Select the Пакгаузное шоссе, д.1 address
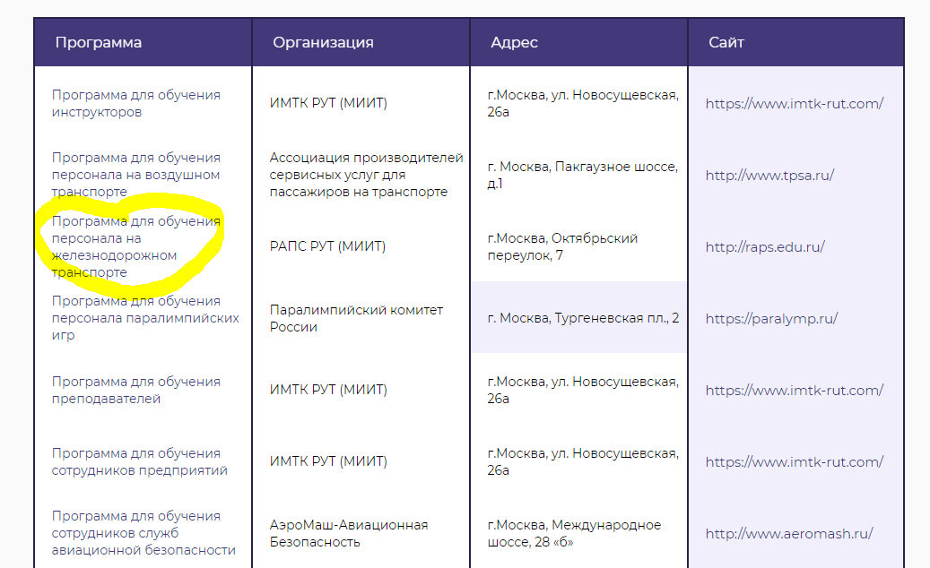This screenshot has width=930, height=568. (582, 176)
